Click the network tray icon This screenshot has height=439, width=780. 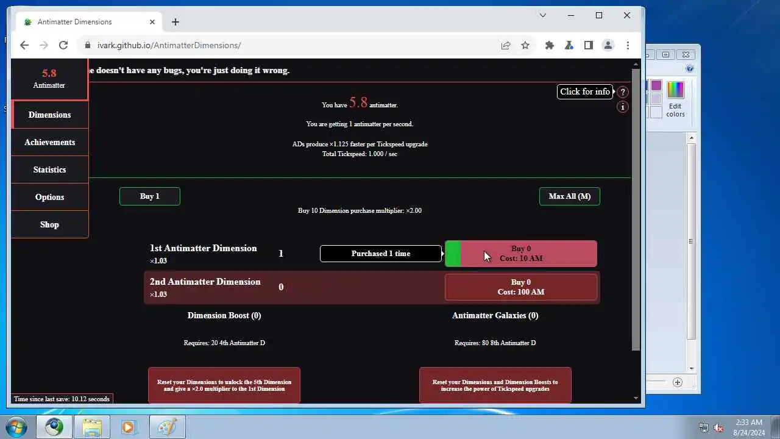pos(704,427)
